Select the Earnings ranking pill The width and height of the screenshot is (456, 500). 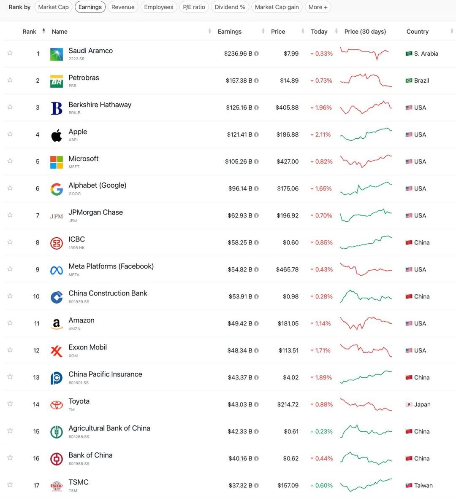(x=90, y=7)
